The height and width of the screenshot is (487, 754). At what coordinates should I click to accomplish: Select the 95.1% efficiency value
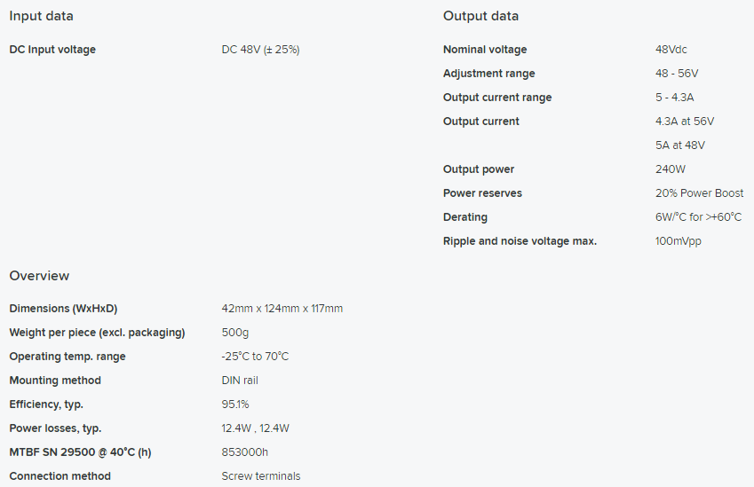tap(235, 405)
